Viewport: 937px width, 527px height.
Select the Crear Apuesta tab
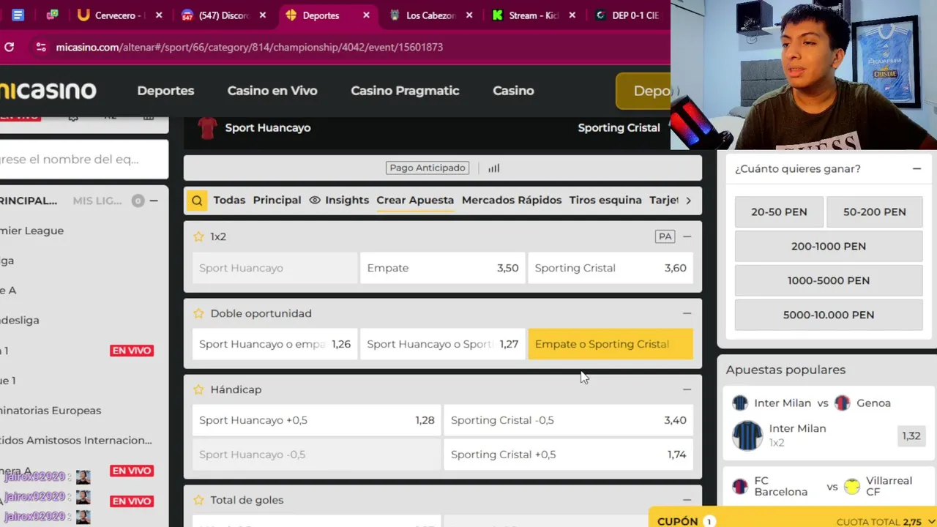tap(415, 200)
